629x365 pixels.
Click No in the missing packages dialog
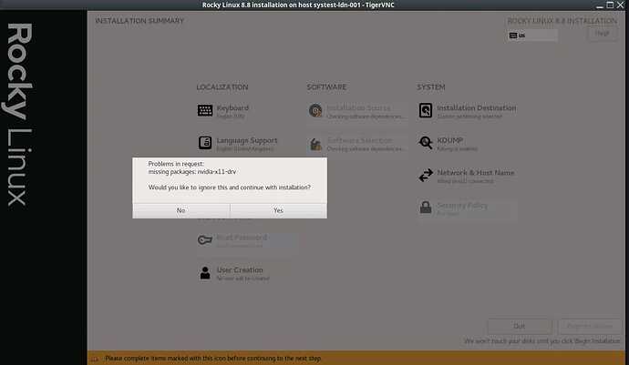(x=180, y=210)
